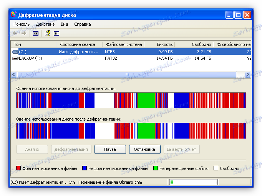Click the disk usage map after defragmentation

[x=131, y=131]
